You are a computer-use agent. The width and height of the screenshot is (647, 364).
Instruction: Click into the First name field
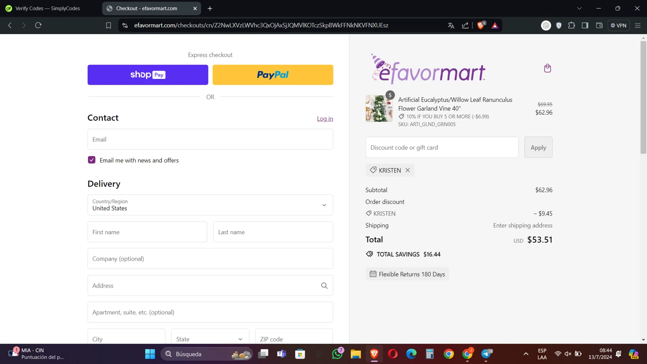click(x=147, y=232)
